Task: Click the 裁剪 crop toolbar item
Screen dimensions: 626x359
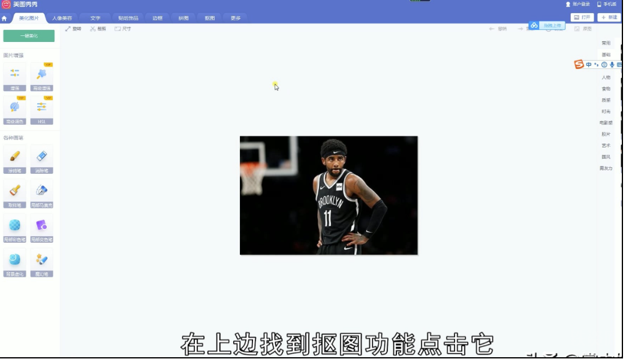Action: tap(98, 29)
